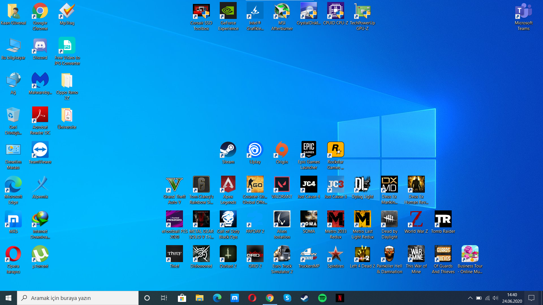Screen dimensions: 543x305
Task: Select the PAYDAY 2 shortcut
Action: coord(255,222)
